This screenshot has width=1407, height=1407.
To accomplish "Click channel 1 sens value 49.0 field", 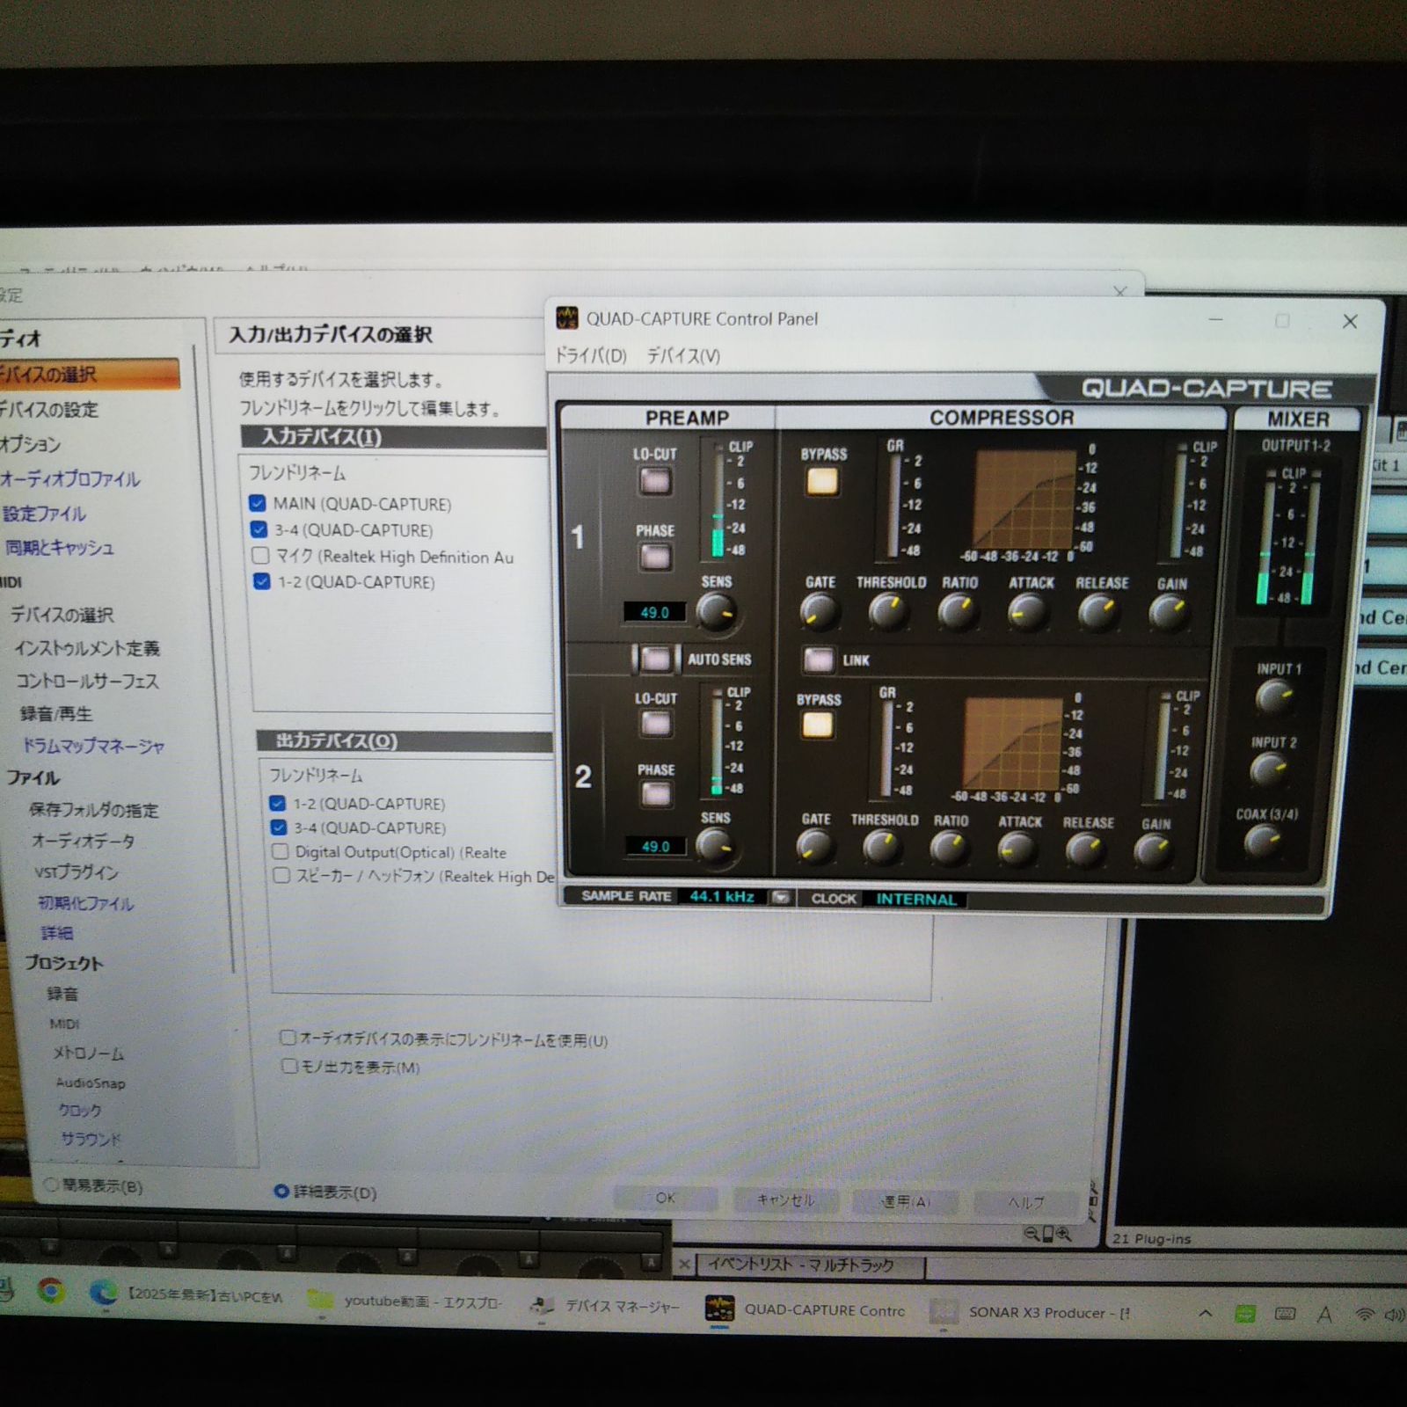I will 655,612.
